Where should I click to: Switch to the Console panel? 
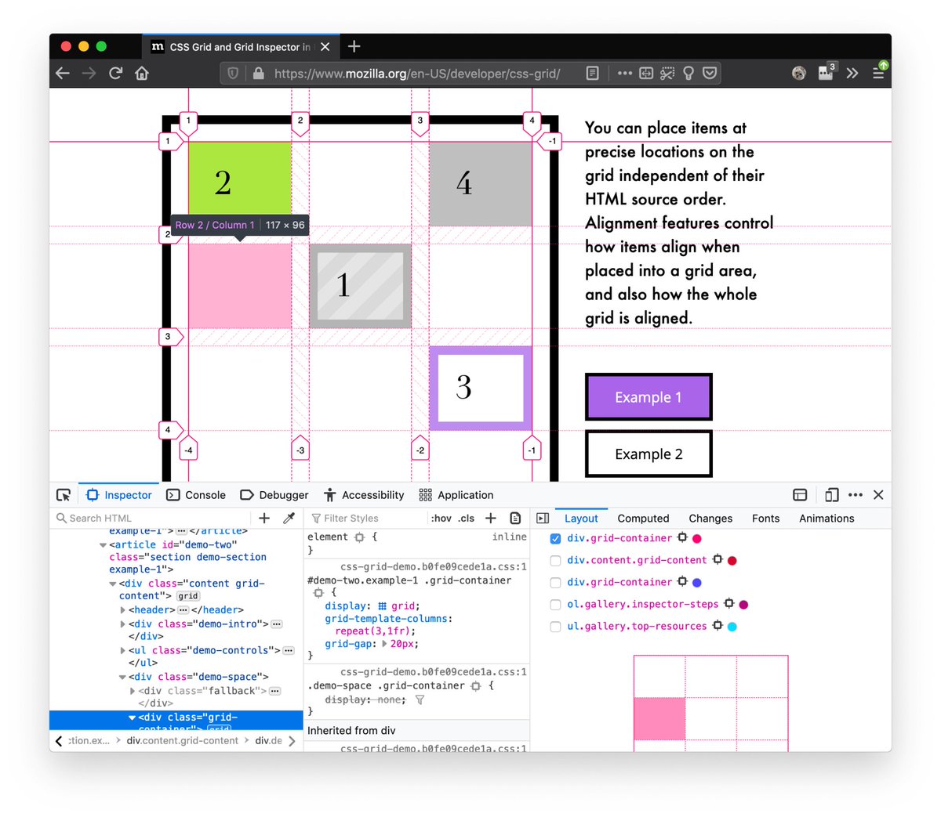[x=196, y=495]
